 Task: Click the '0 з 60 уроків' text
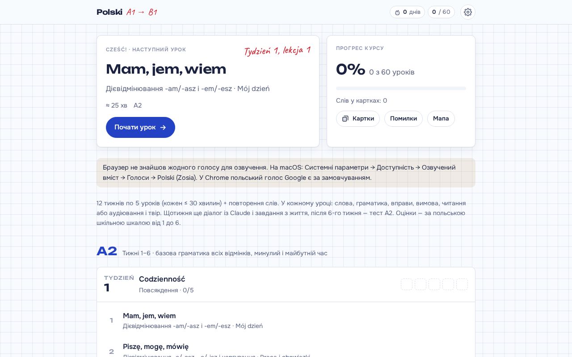click(x=392, y=72)
